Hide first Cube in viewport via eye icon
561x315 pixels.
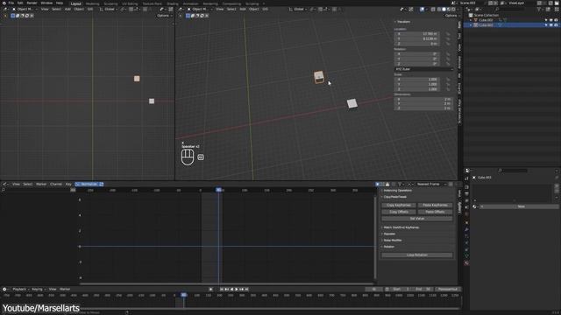551,20
